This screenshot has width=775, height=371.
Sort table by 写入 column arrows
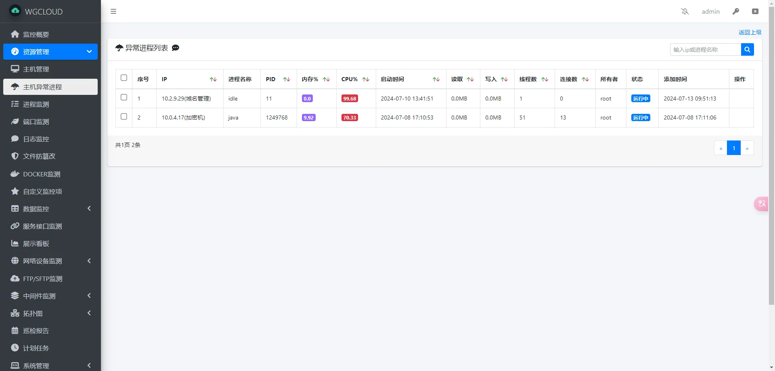pyautogui.click(x=504, y=79)
